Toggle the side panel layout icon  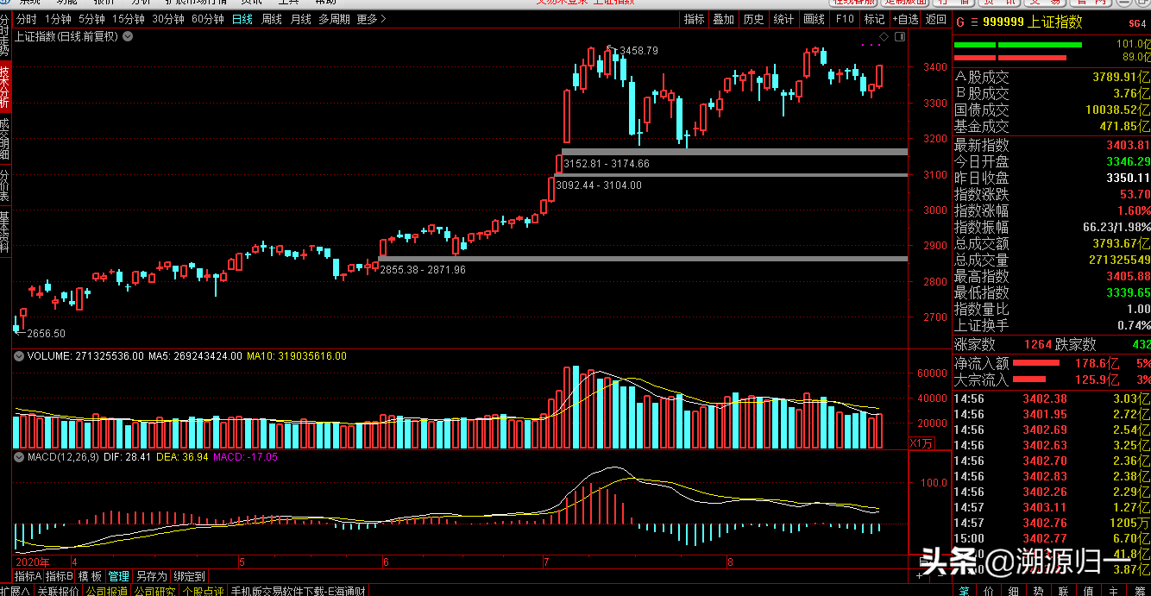[x=900, y=37]
